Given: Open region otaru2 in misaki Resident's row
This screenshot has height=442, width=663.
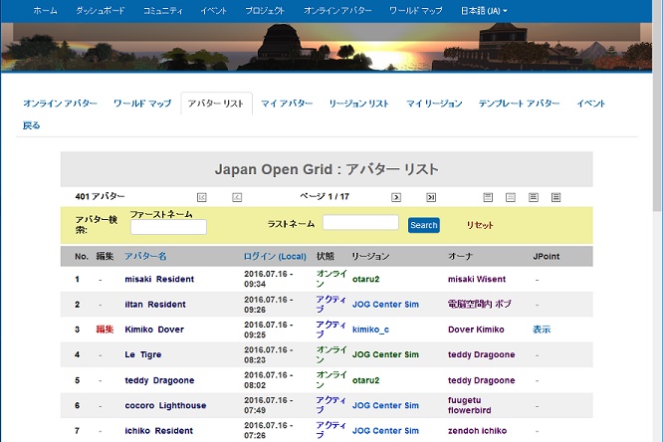Looking at the screenshot, I should pos(365,279).
